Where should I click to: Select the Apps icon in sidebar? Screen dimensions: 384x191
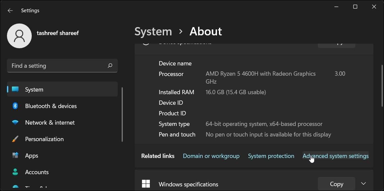point(15,156)
